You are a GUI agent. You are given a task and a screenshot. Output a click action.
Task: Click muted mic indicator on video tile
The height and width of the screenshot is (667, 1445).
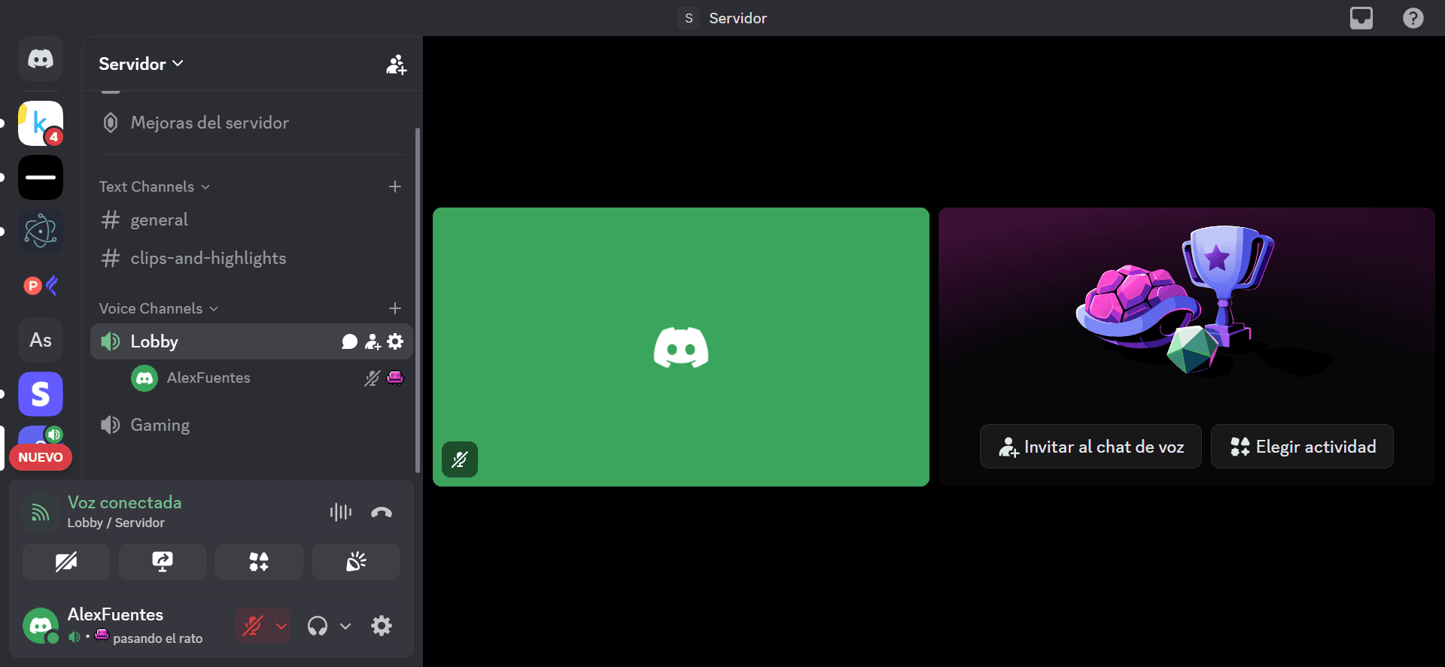pos(460,459)
